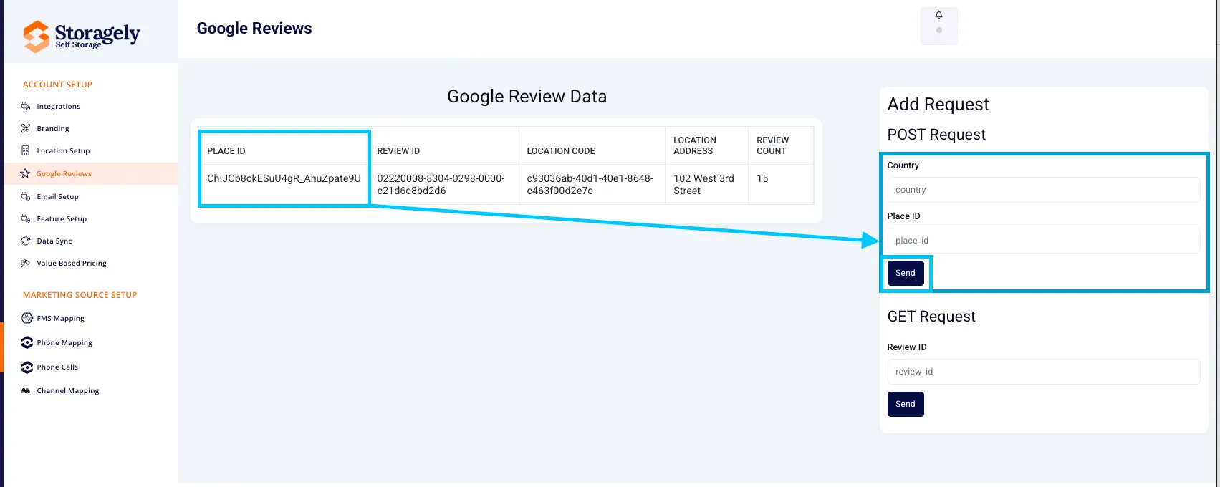The image size is (1220, 487).
Task: Click the address 102 West 3rd Street
Action: (703, 185)
